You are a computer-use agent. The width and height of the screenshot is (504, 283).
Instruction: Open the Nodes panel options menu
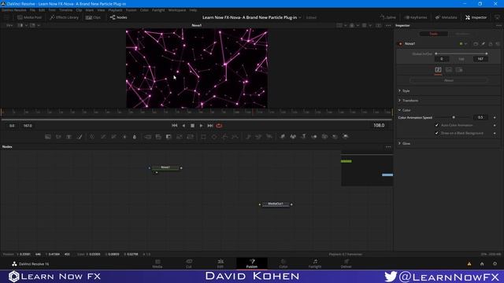388,147
